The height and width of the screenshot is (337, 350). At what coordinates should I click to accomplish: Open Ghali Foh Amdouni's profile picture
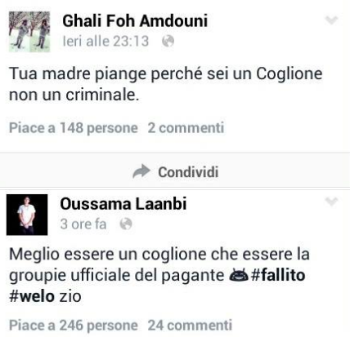(x=29, y=32)
